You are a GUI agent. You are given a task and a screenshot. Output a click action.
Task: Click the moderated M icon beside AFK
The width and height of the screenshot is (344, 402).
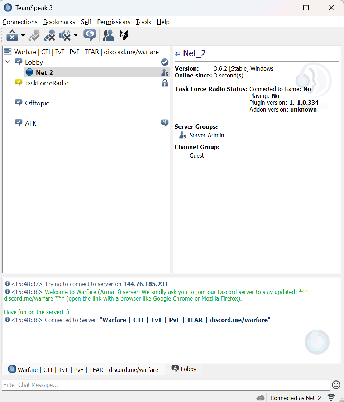(x=165, y=123)
